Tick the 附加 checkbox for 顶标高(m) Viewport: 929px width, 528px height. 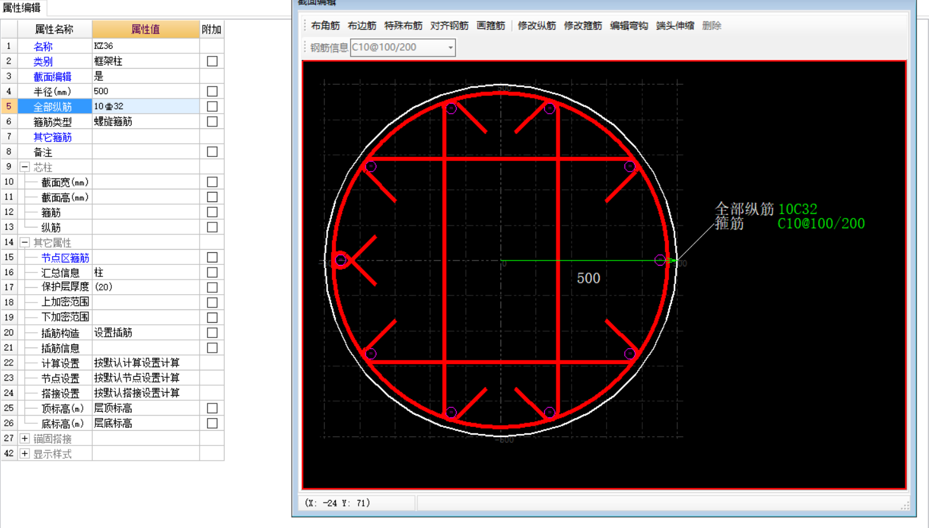[x=212, y=409]
